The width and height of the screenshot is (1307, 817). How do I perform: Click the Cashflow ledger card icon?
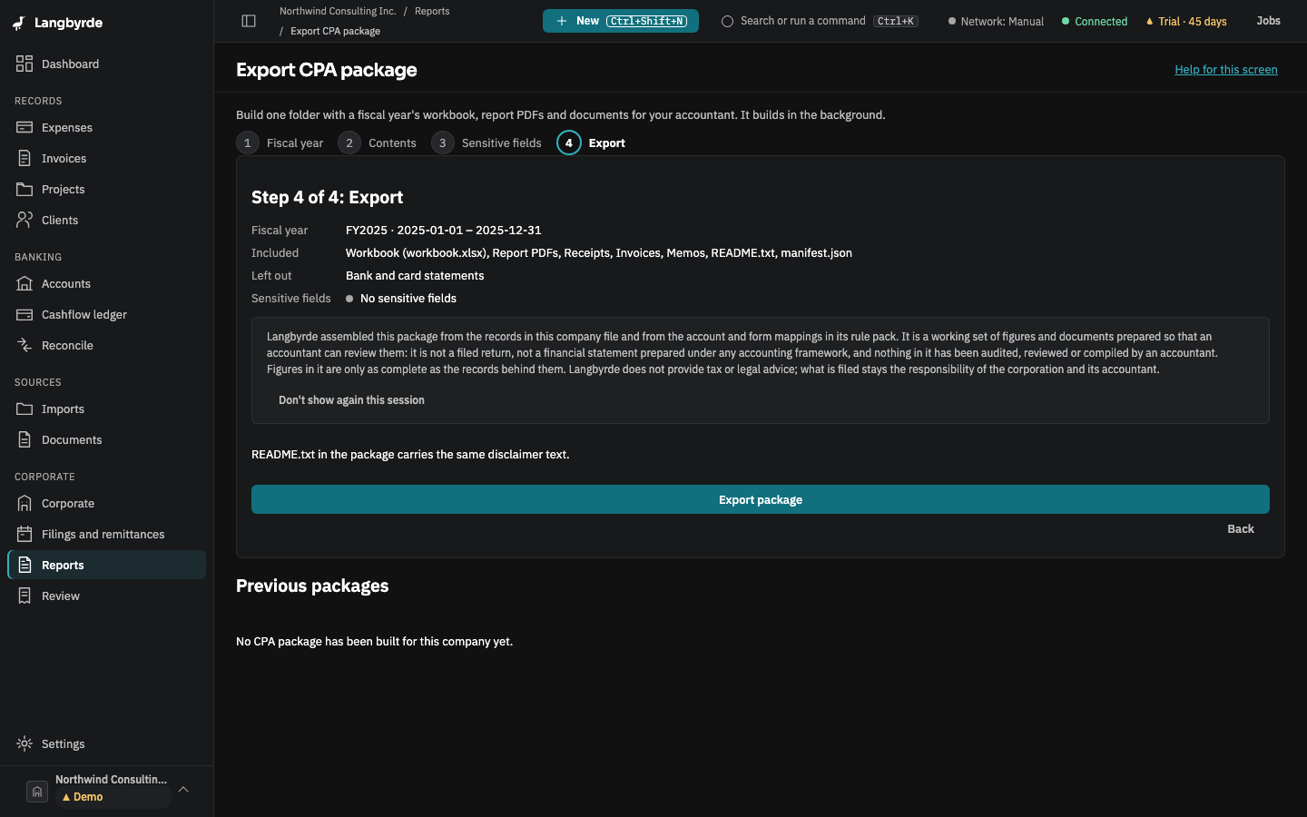(x=25, y=314)
